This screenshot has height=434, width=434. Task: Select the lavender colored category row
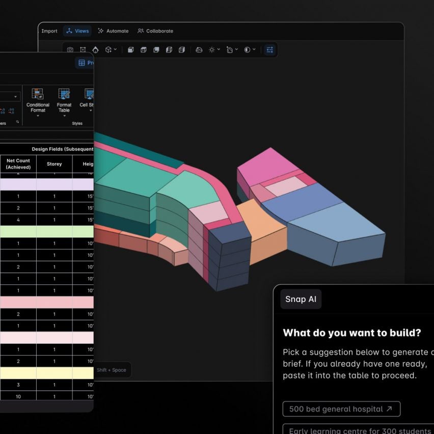pyautogui.click(x=47, y=184)
